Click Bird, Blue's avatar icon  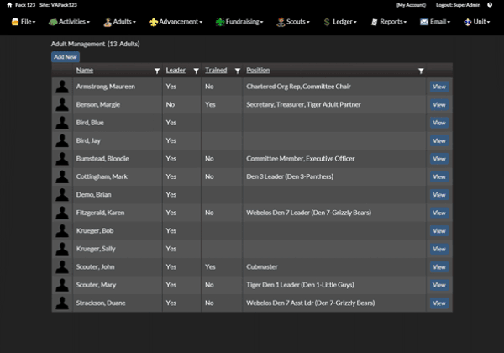pyautogui.click(x=62, y=123)
